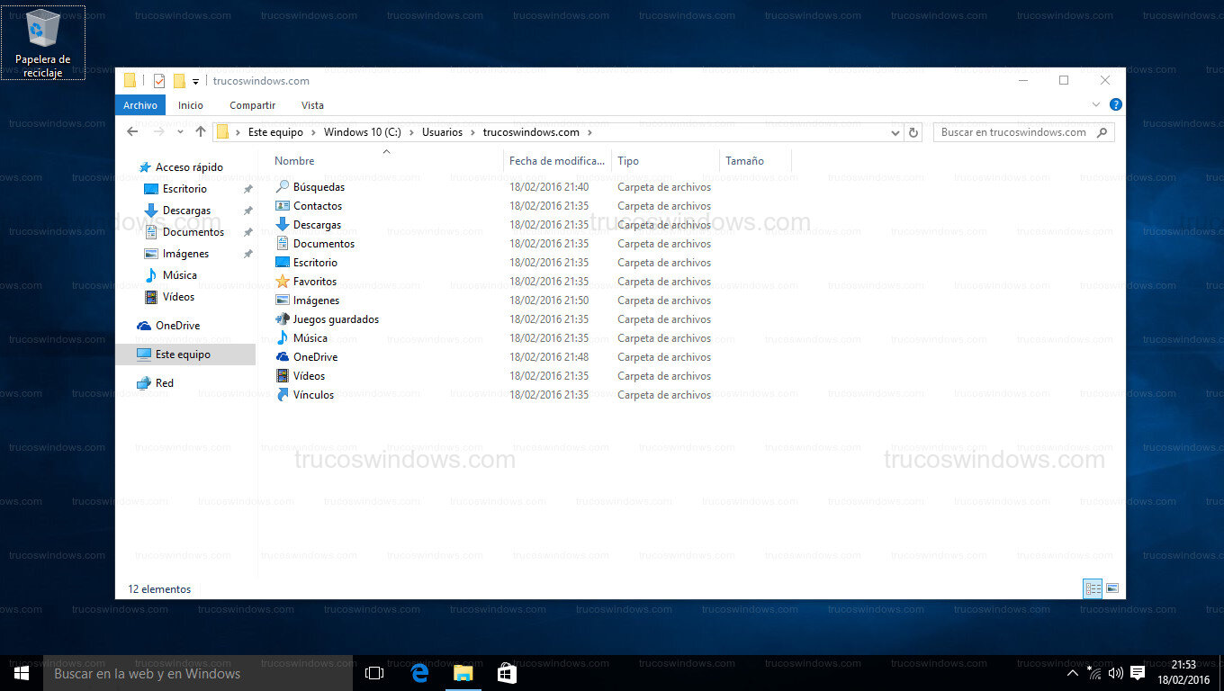Launch Microsoft Edge from the taskbar

click(418, 672)
